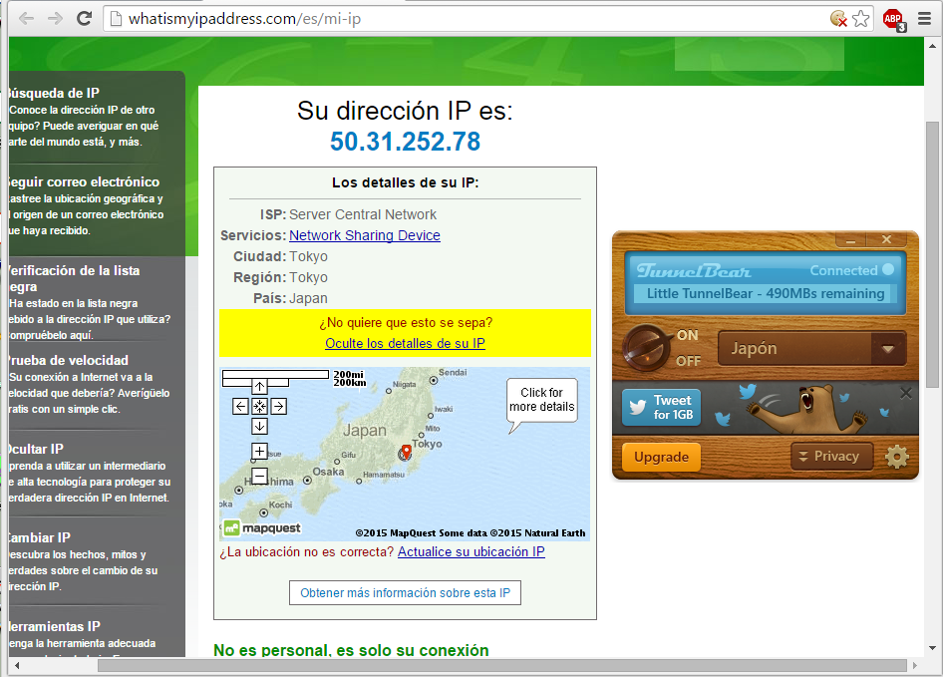Viewport: 943px width, 677px height.
Task: Click the horizontal scrollbar thumb
Action: [502, 666]
